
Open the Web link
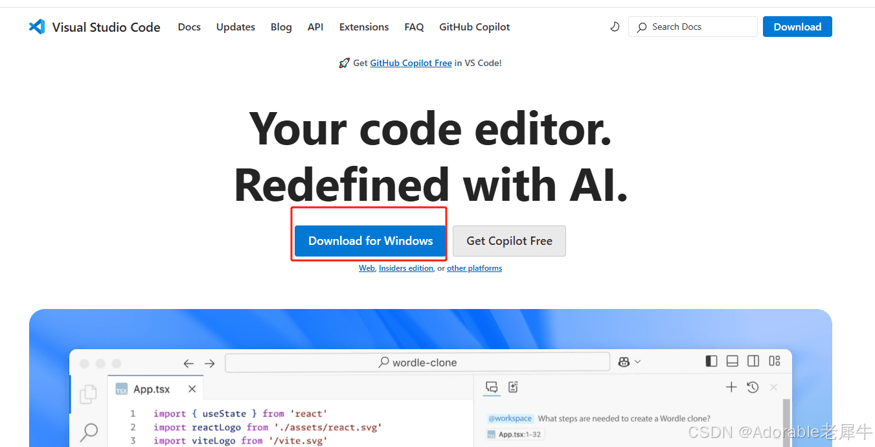point(367,268)
